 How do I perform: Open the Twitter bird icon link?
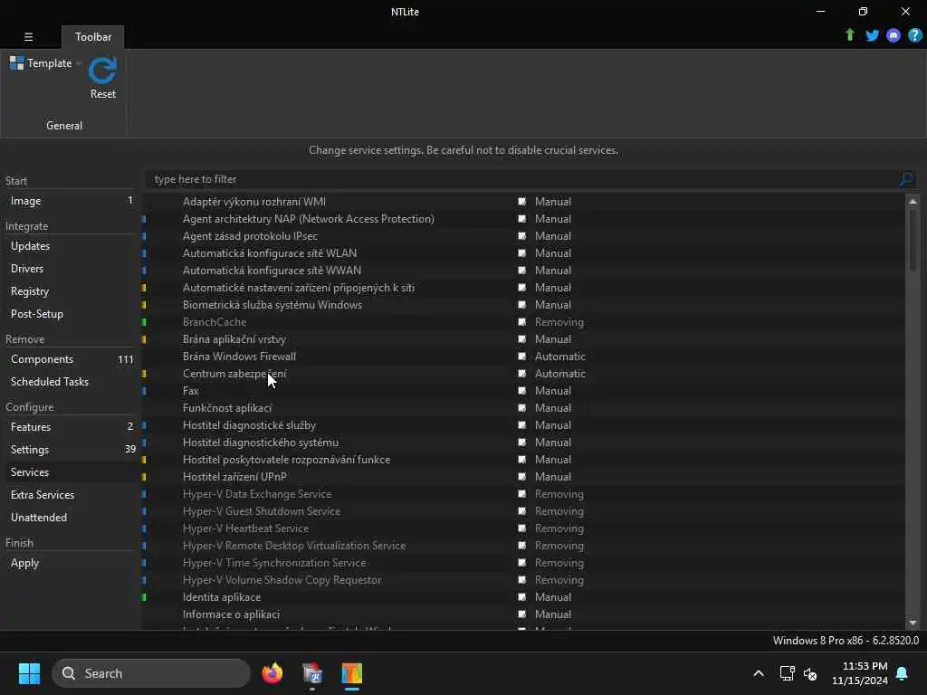tap(872, 35)
